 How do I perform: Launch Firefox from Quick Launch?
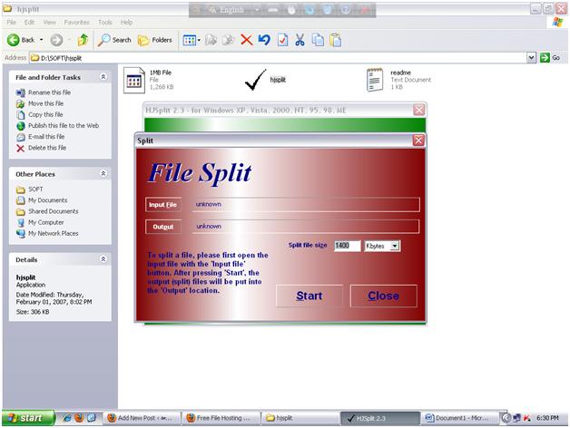pyautogui.click(x=79, y=418)
